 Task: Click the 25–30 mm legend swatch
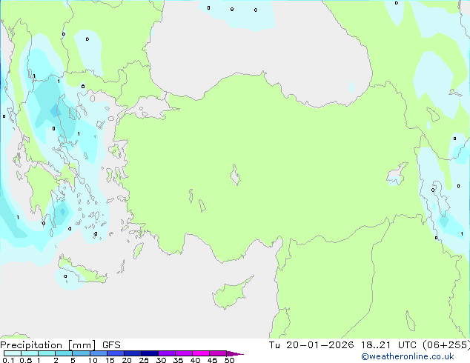tap(149, 353)
